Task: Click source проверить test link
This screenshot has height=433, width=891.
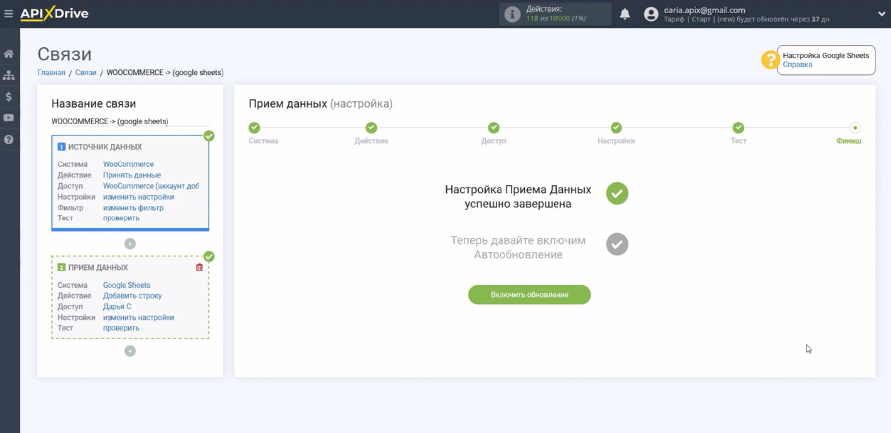Action: [121, 218]
